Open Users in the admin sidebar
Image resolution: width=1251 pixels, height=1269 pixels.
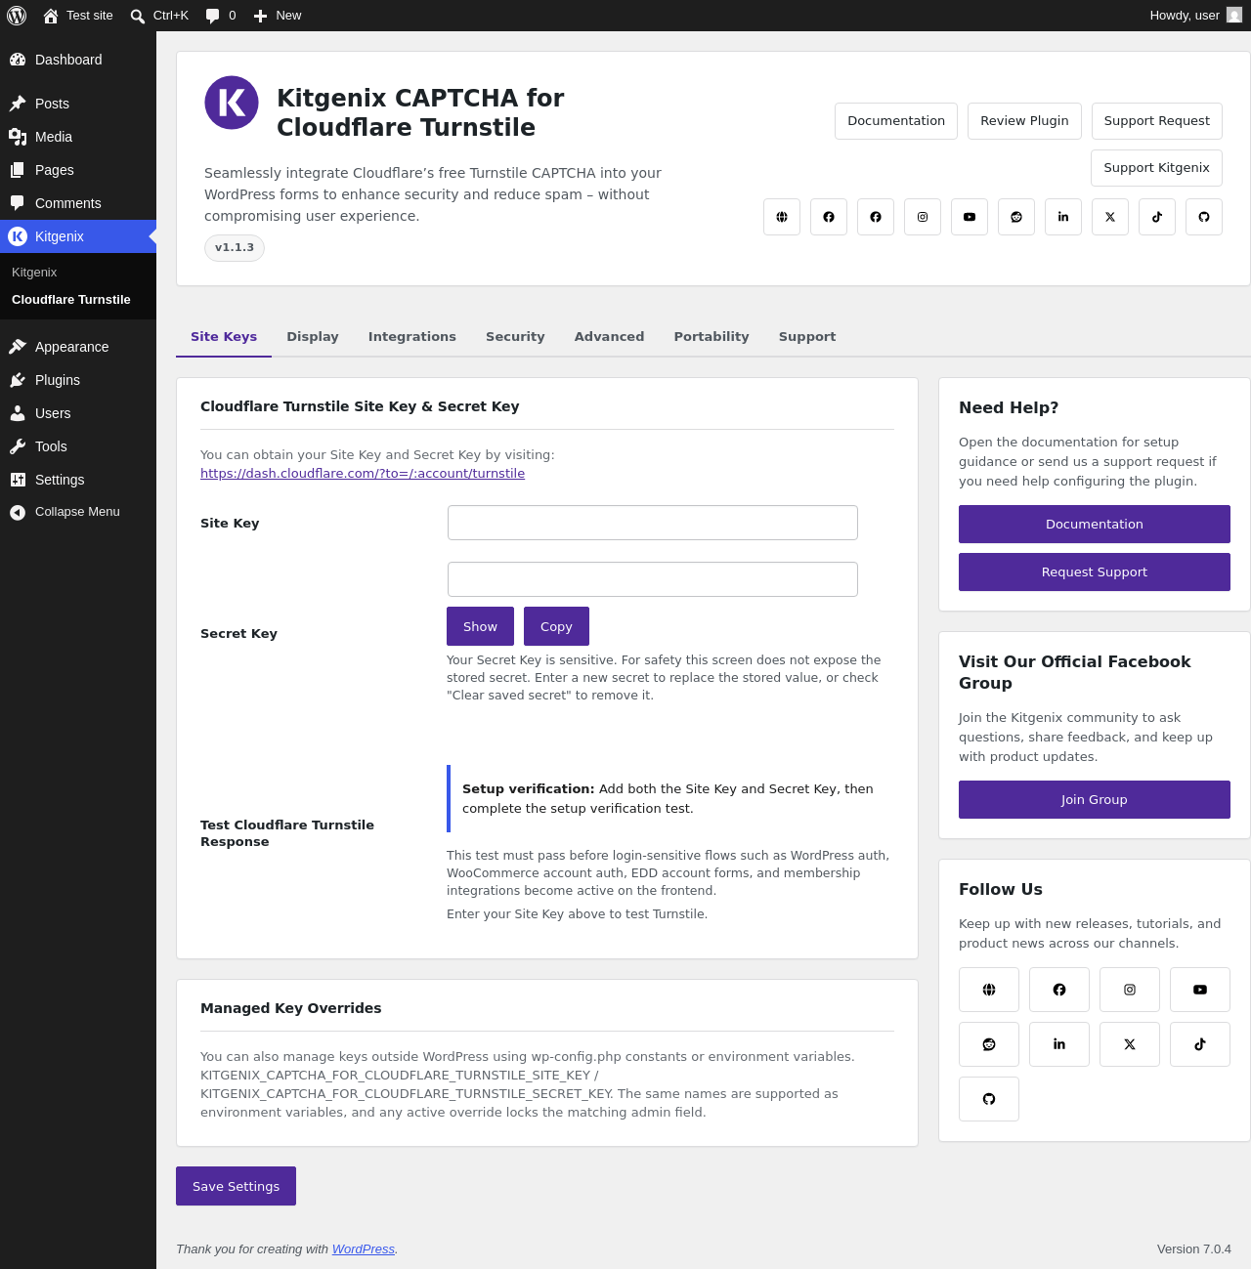(78, 413)
